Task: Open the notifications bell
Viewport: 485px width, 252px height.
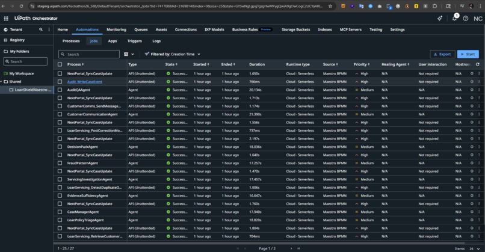Action: 454,19
